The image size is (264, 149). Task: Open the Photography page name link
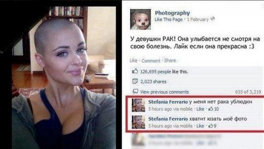pos(172,13)
